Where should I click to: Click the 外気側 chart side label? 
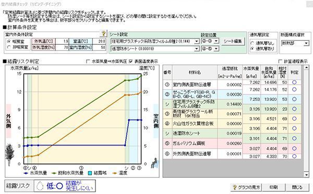point(8,121)
